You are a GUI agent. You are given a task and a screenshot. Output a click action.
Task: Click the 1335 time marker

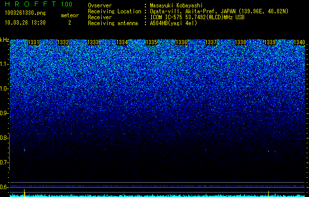coord(151,42)
